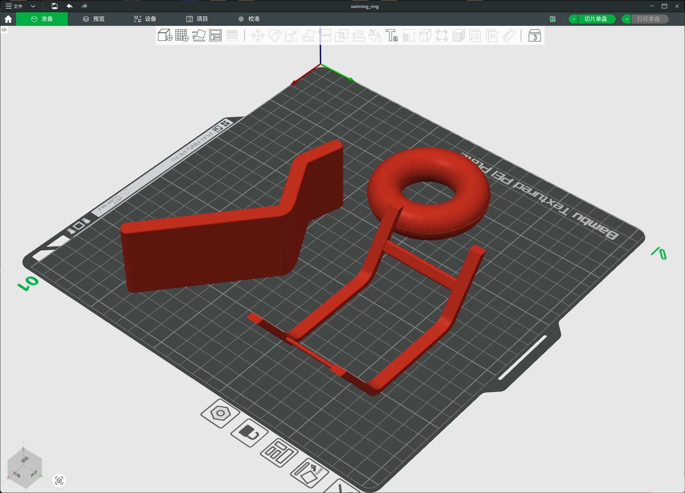The width and height of the screenshot is (685, 493).
Task: Click the Add plate grid icon
Action: [182, 35]
